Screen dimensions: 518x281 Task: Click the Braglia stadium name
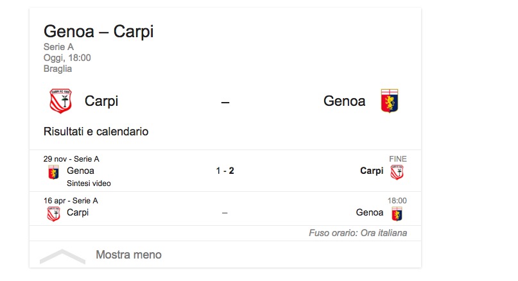pos(58,69)
